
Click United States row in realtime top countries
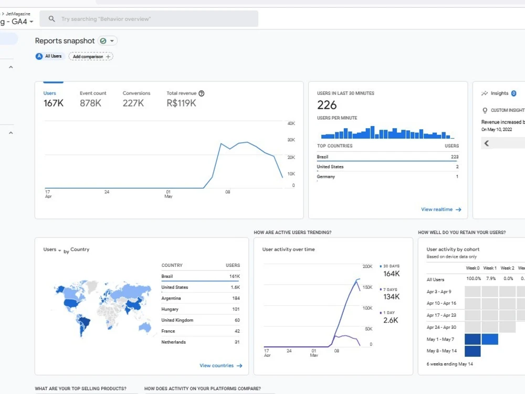[x=388, y=167]
